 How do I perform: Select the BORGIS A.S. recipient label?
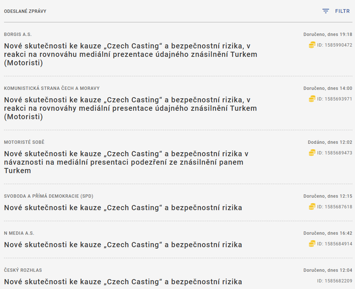pos(18,34)
